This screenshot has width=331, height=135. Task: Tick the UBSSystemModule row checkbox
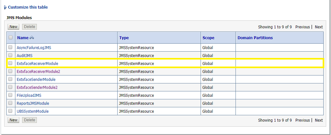[11, 111]
